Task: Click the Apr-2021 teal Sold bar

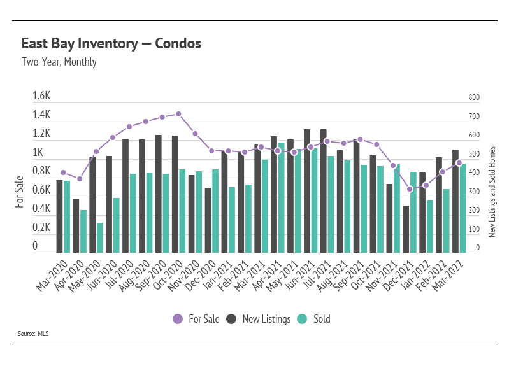Action: pos(282,197)
